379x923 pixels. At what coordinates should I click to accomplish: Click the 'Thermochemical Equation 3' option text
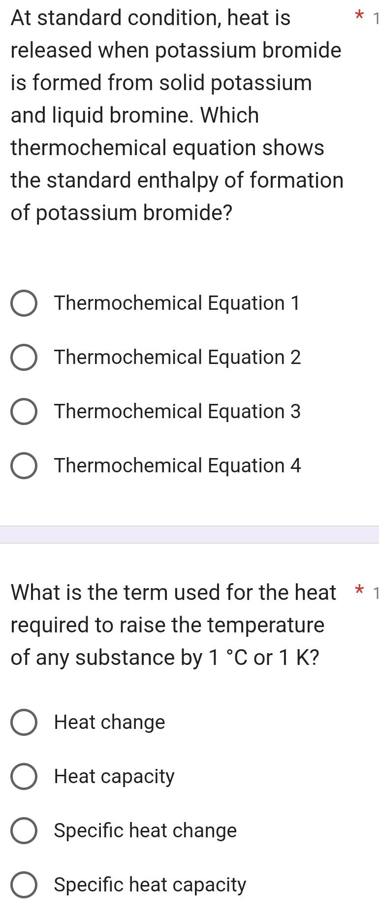click(x=177, y=412)
